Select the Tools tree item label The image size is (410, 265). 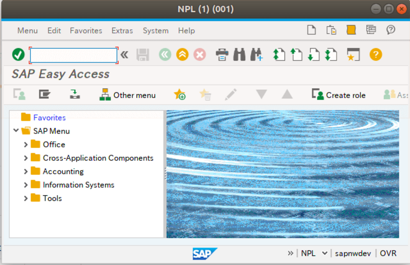52,199
